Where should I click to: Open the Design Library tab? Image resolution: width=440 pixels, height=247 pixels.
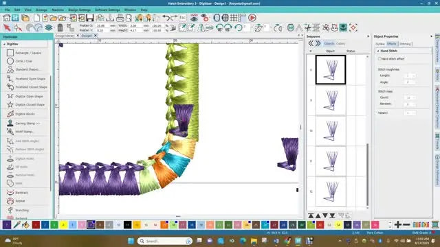pos(65,36)
